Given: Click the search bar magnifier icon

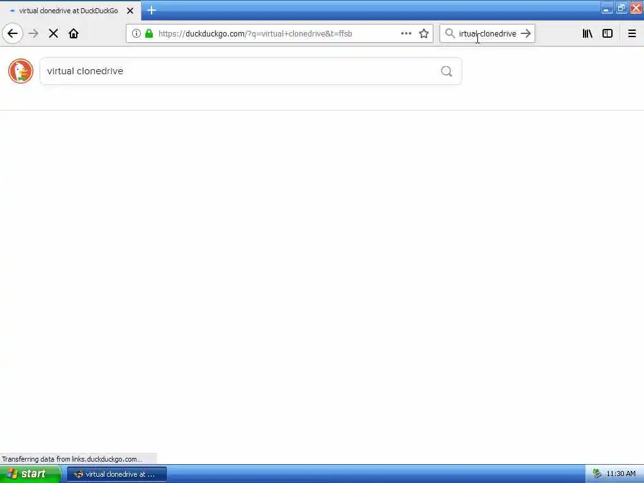Looking at the screenshot, I should pos(450,33).
